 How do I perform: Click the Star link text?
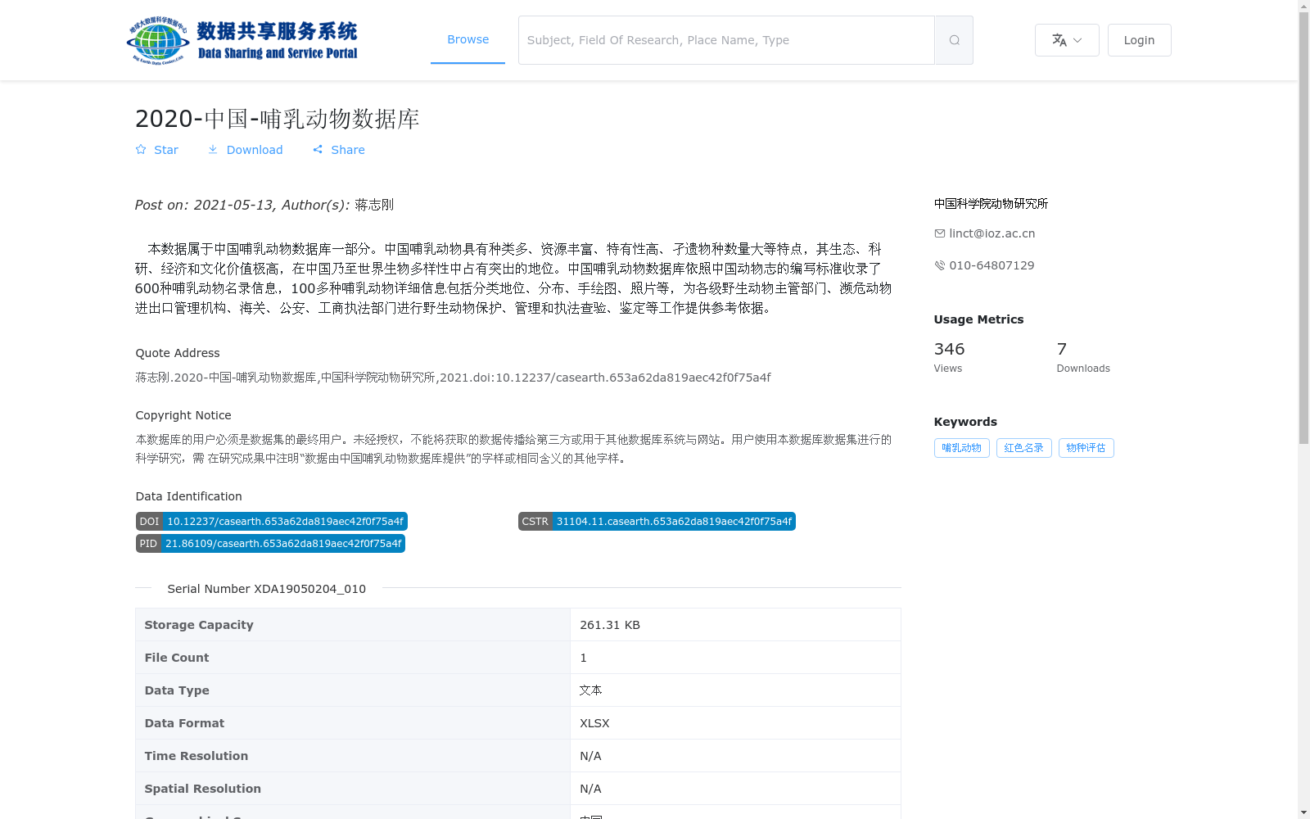tap(166, 150)
